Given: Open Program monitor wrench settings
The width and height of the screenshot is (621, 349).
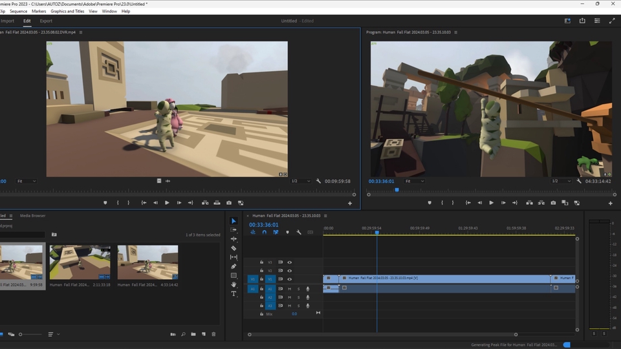Looking at the screenshot, I should click(x=580, y=182).
